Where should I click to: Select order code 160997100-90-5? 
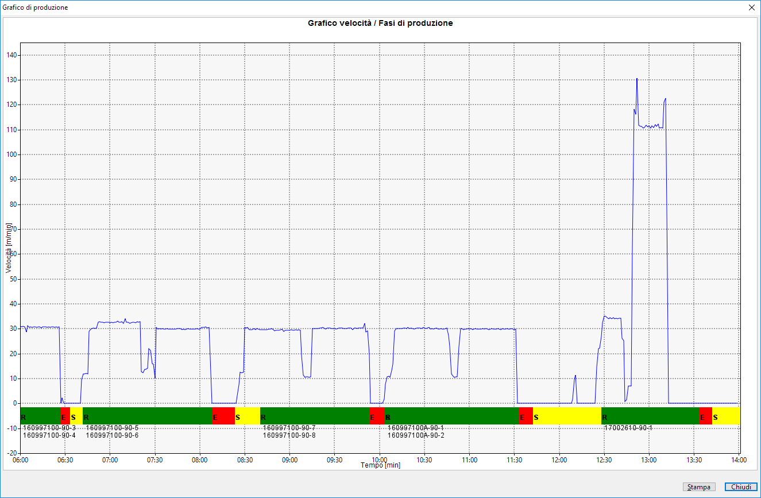point(112,428)
